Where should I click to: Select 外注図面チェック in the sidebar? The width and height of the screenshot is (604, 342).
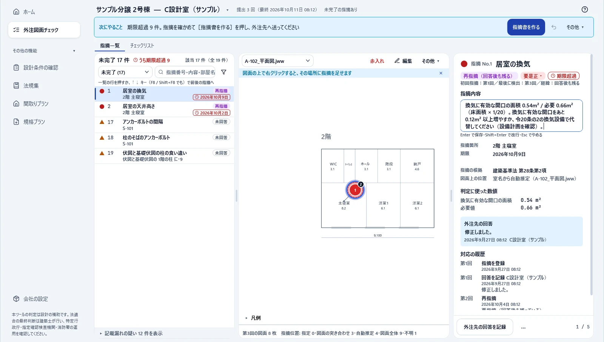pyautogui.click(x=44, y=30)
